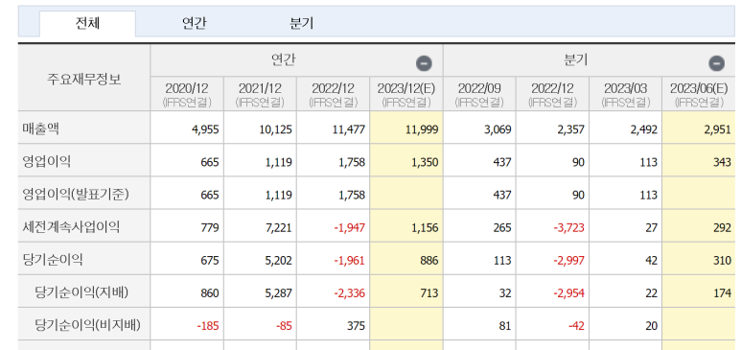The width and height of the screenshot is (741, 350).
Task: Click the 당기순이익(비지배) value 375
Action: pyautogui.click(x=357, y=326)
